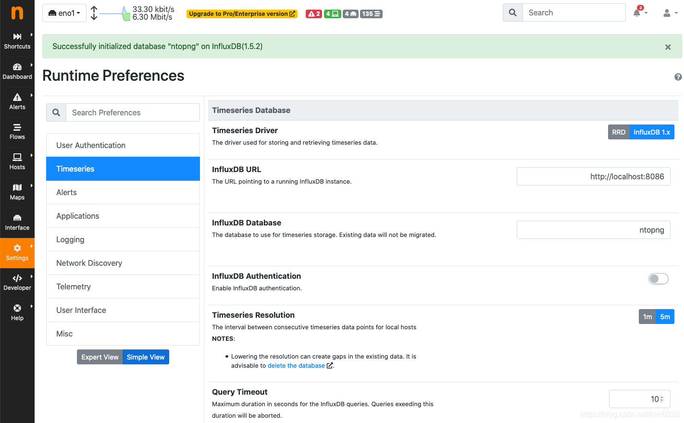Select User Authentication preferences tab
684x423 pixels.
pyautogui.click(x=123, y=145)
